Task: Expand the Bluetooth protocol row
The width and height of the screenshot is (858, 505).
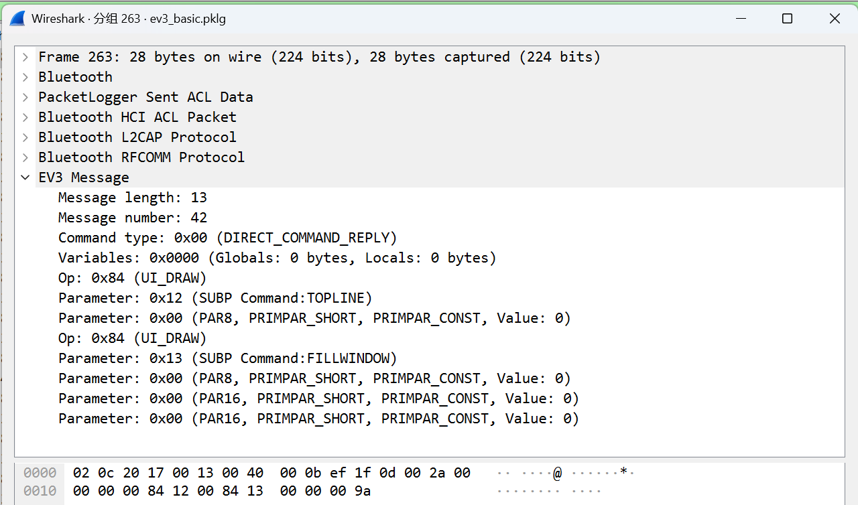Action: tap(25, 77)
